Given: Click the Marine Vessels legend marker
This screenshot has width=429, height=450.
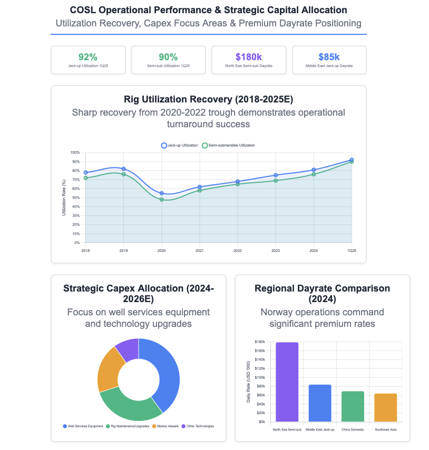Looking at the screenshot, I should pos(154,426).
